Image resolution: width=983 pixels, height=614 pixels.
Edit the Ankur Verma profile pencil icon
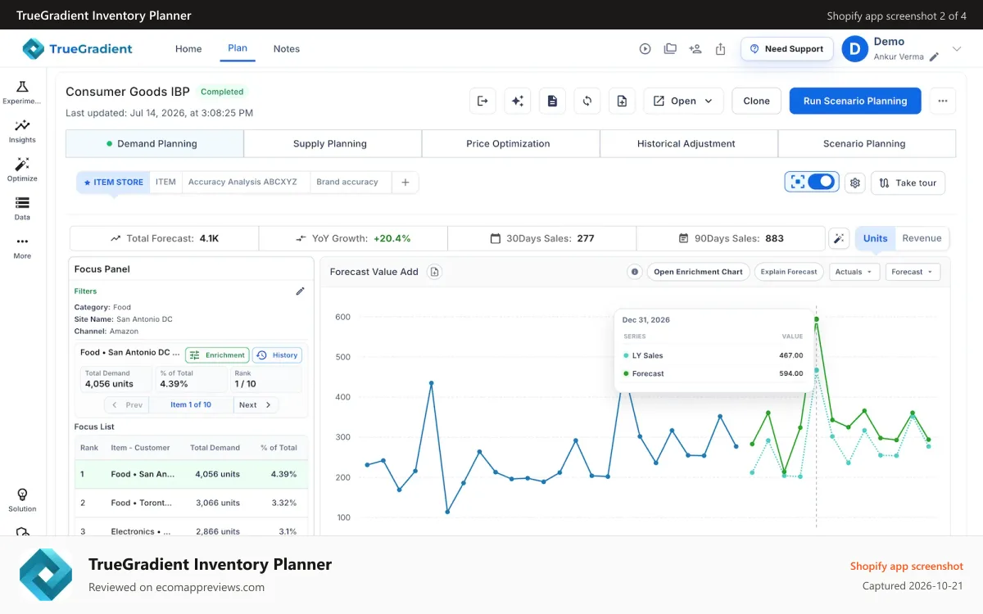[934, 57]
